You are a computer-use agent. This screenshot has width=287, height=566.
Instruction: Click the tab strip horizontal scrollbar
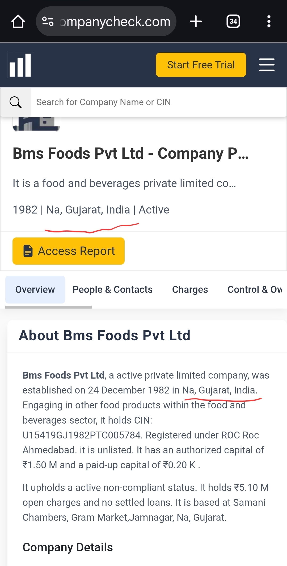click(x=48, y=307)
